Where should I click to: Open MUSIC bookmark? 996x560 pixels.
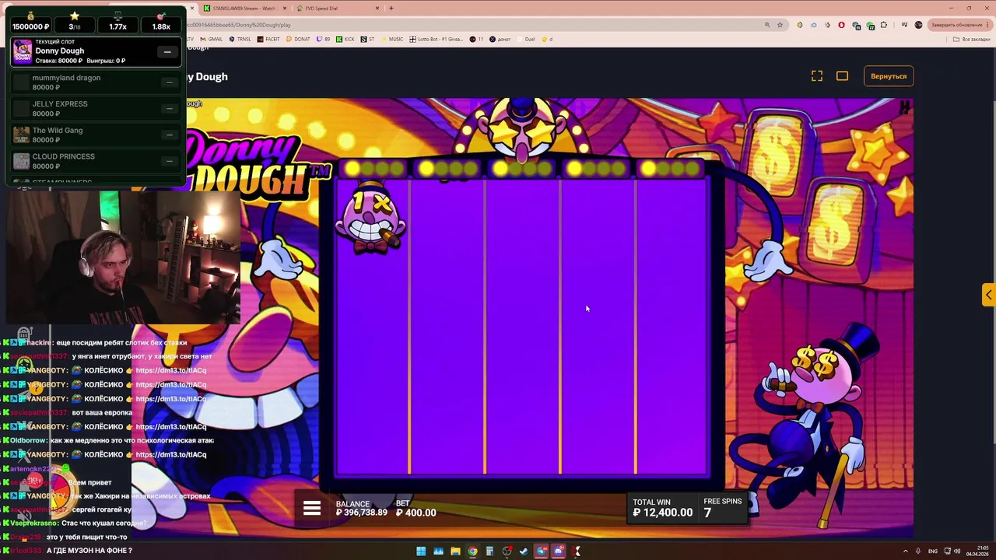[x=391, y=39]
